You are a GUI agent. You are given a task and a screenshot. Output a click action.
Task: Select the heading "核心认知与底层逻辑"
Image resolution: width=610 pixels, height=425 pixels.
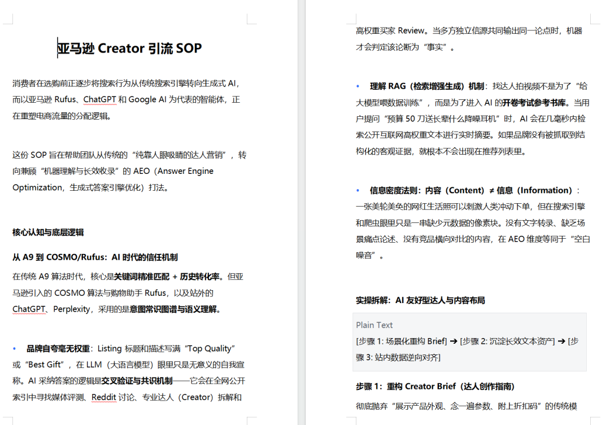tap(48, 233)
